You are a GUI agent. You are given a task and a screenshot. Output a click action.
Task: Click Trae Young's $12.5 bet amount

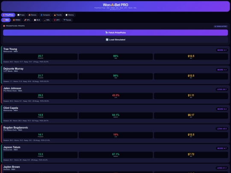tap(191, 56)
